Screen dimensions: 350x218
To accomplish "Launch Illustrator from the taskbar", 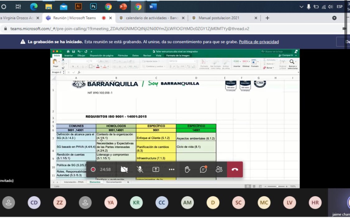I will click(78, 6).
